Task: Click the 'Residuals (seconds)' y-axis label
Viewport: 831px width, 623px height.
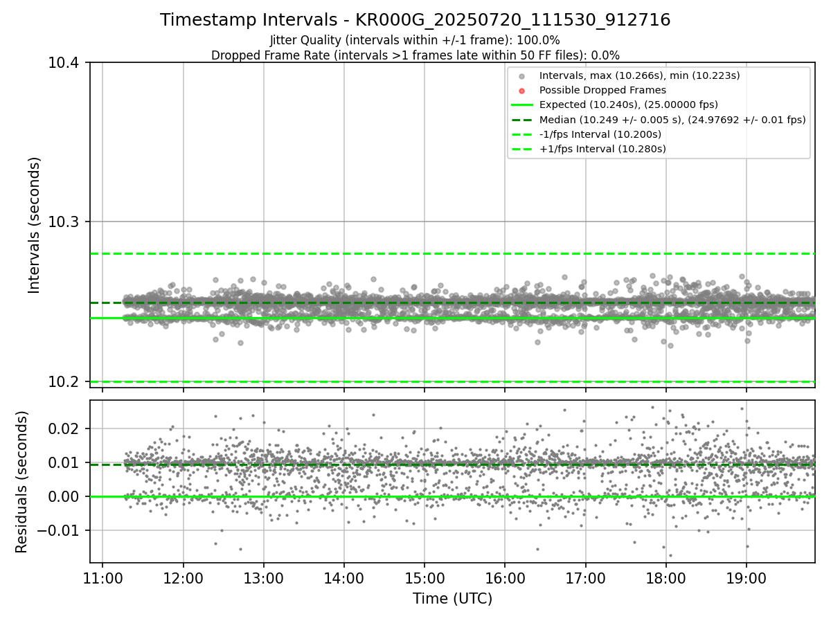Action: point(22,482)
